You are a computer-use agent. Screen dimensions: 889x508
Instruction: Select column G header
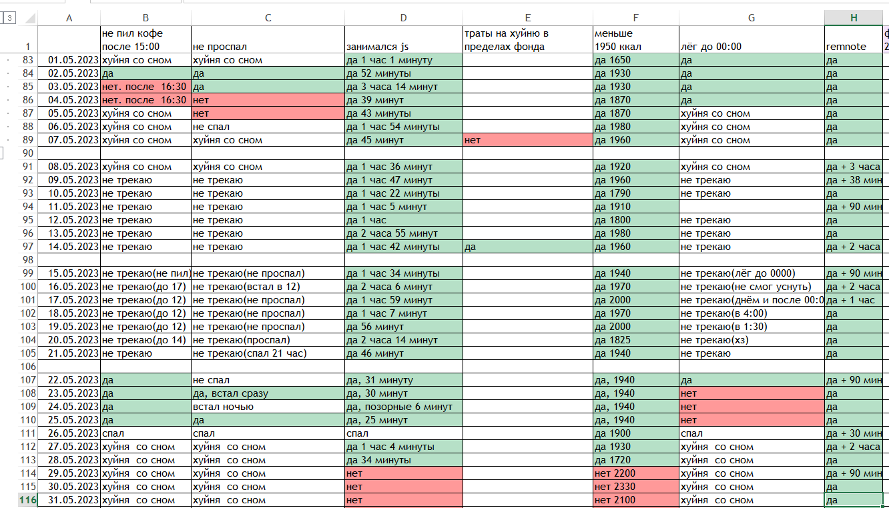tap(752, 18)
